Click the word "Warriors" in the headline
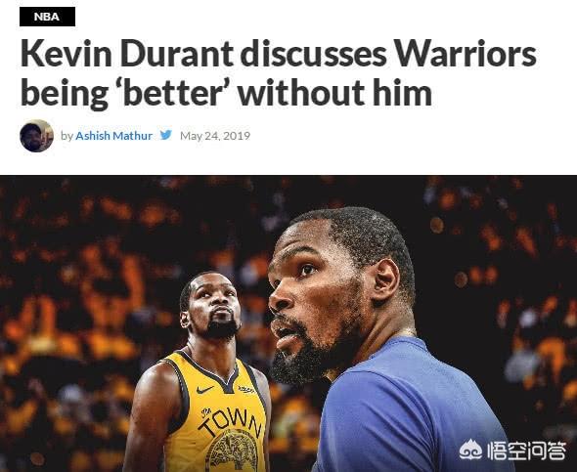 (x=465, y=54)
